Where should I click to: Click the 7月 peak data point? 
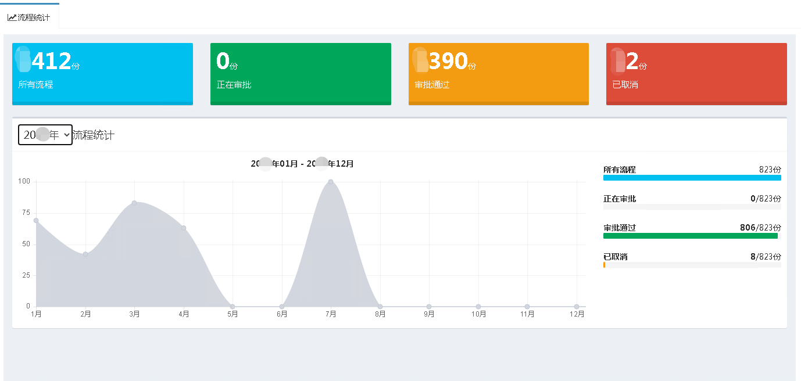(x=331, y=182)
